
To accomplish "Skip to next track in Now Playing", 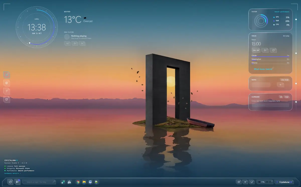I will click(82, 43).
